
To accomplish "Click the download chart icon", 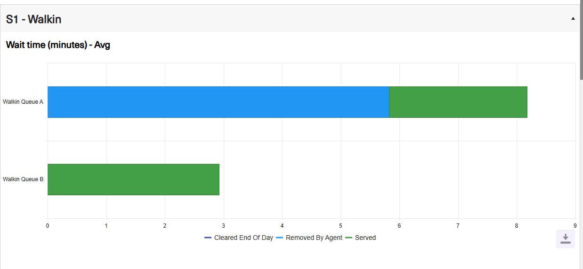I will point(565,239).
